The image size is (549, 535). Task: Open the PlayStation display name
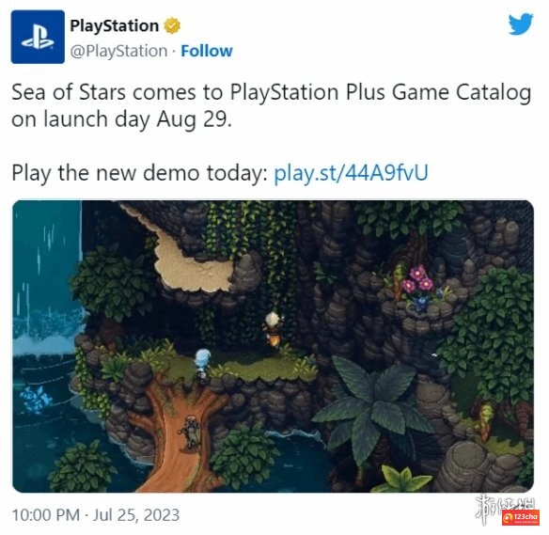pyautogui.click(x=114, y=26)
